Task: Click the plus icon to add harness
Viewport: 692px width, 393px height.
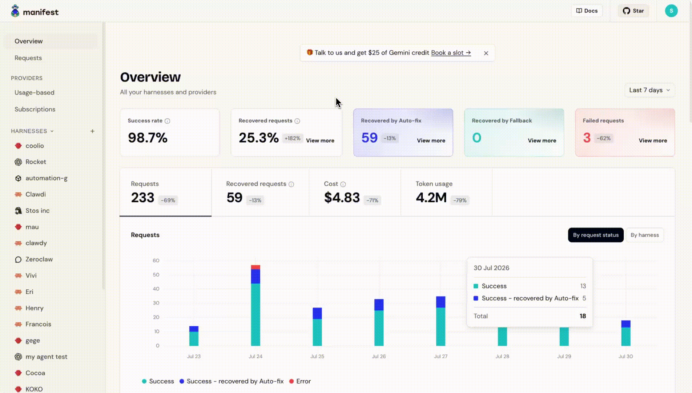Action: tap(92, 131)
